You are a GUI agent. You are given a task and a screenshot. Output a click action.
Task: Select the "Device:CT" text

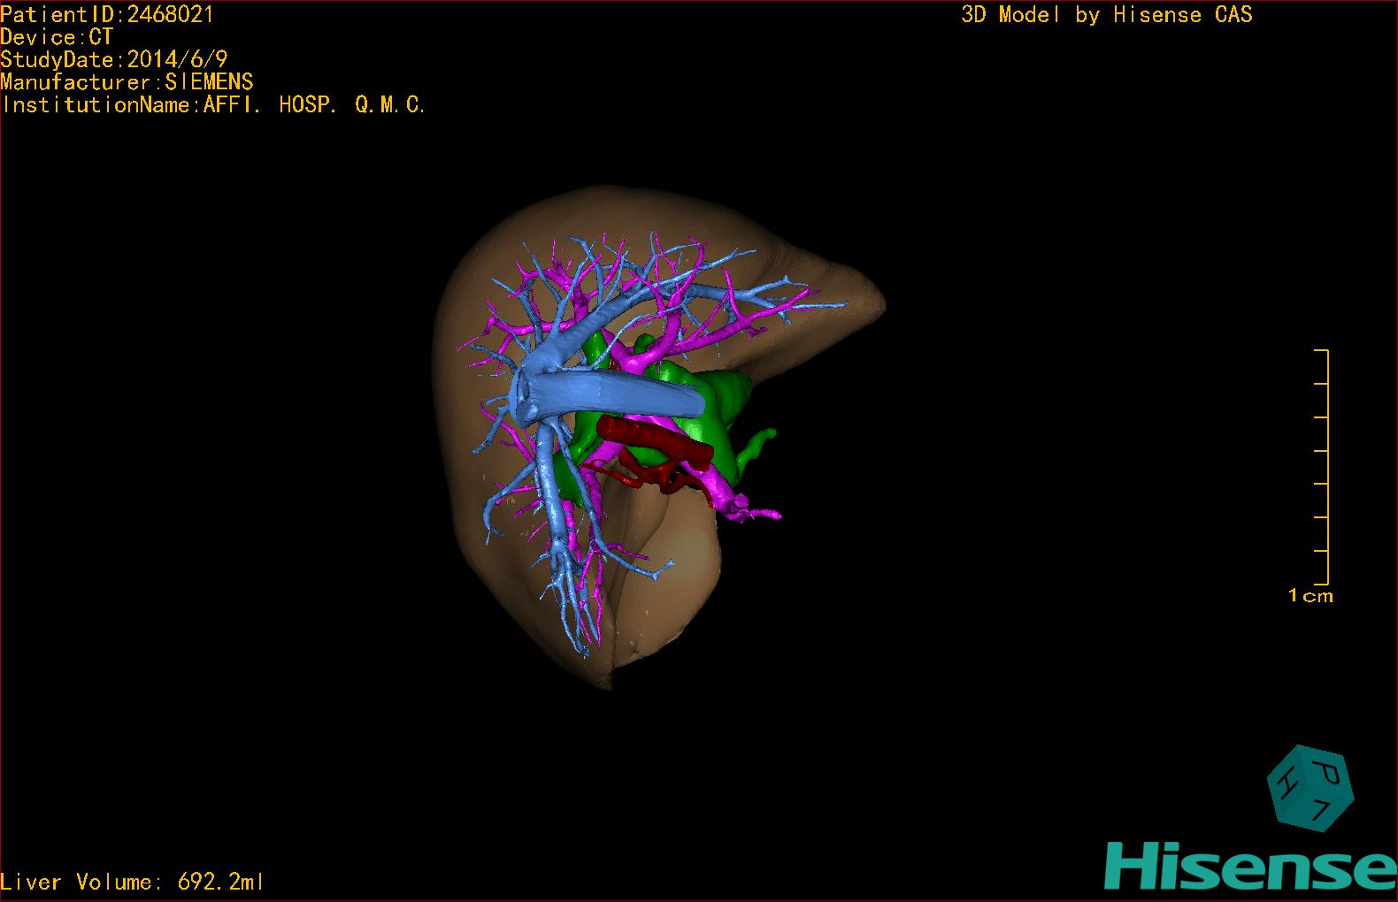[57, 37]
